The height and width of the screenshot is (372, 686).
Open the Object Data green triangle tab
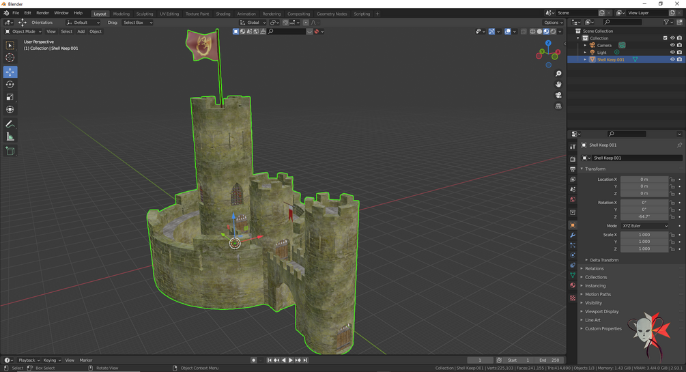click(573, 275)
